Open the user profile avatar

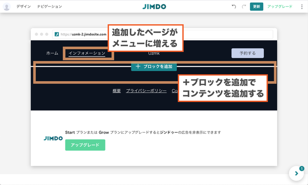tap(7, 6)
